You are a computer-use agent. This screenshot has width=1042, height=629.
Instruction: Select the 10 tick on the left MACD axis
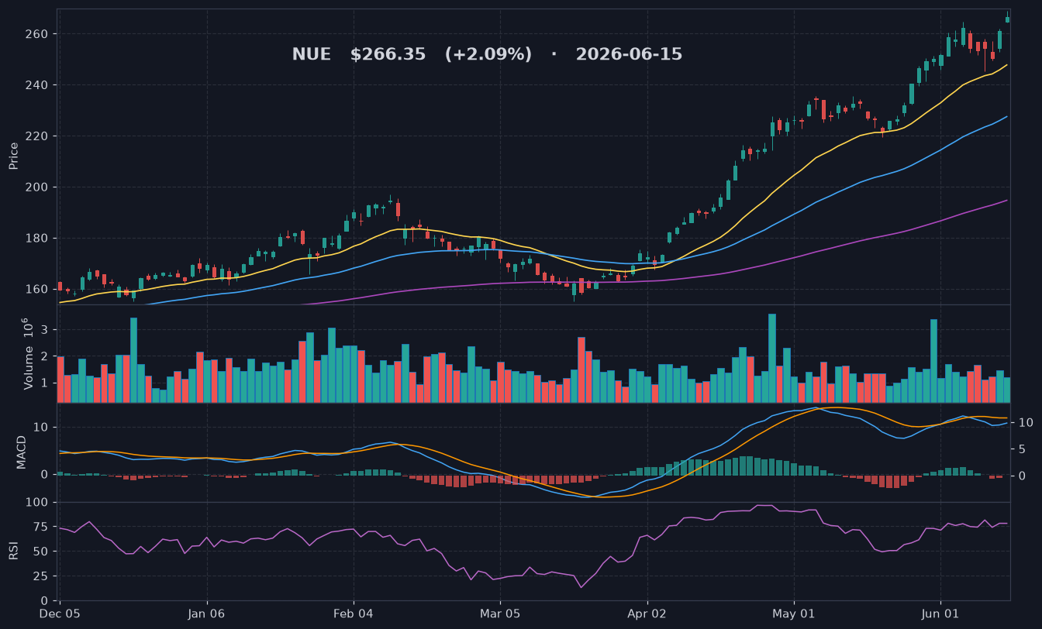(42, 428)
